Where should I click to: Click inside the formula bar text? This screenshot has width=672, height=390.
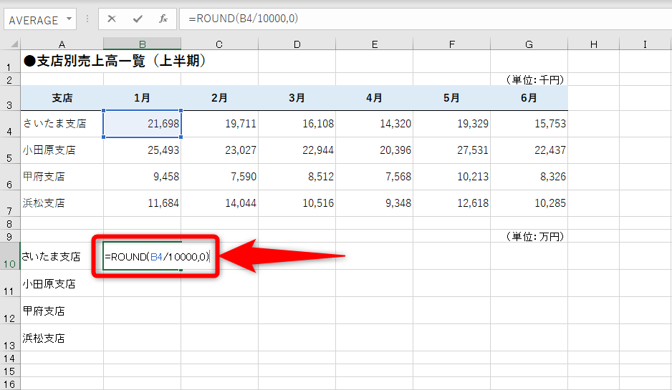point(244,19)
